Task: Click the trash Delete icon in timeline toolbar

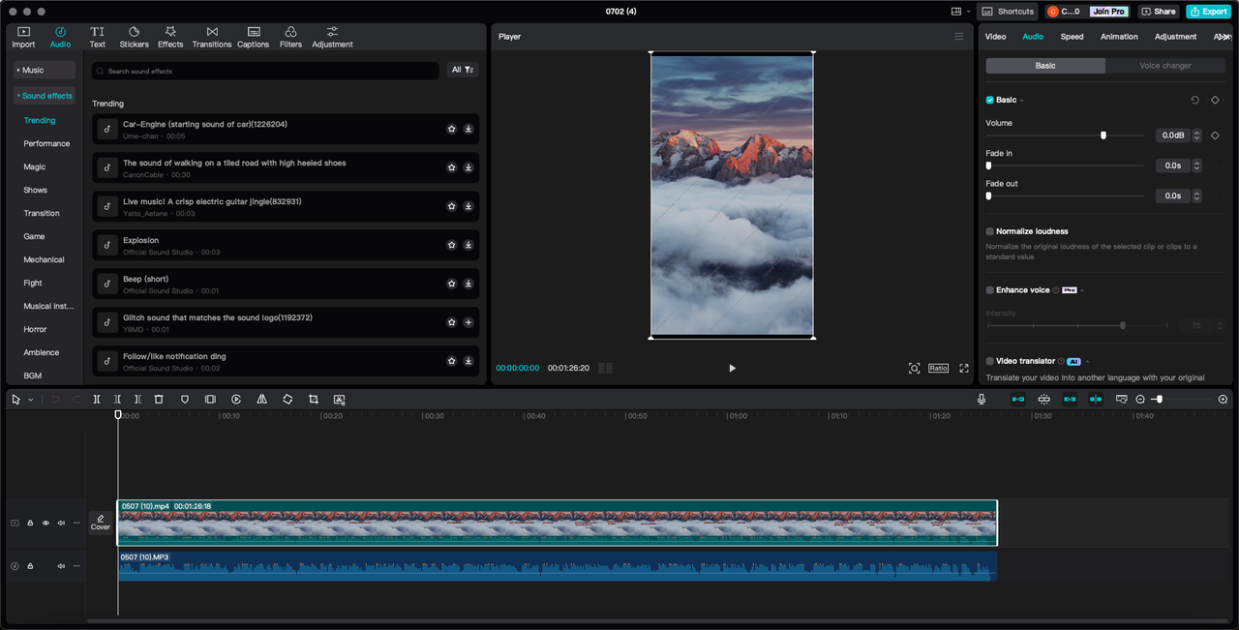Action: coord(159,399)
